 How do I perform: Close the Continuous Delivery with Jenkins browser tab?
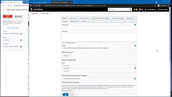(21, 2)
